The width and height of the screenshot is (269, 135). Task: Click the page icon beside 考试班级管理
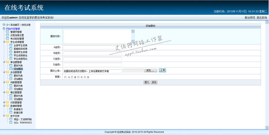[8, 39]
